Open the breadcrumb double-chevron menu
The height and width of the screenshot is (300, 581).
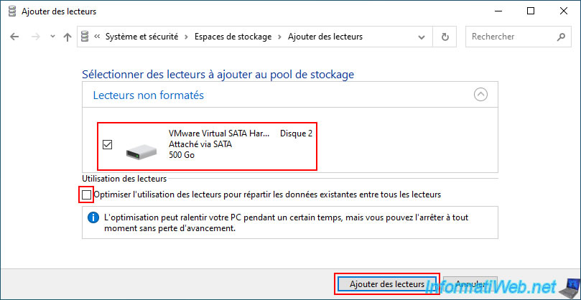pos(98,37)
